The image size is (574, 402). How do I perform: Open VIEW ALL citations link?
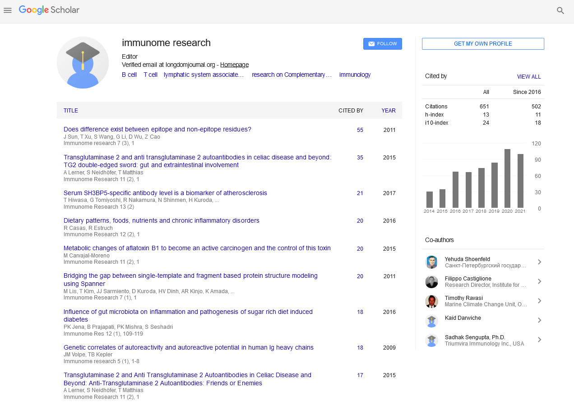tap(528, 77)
